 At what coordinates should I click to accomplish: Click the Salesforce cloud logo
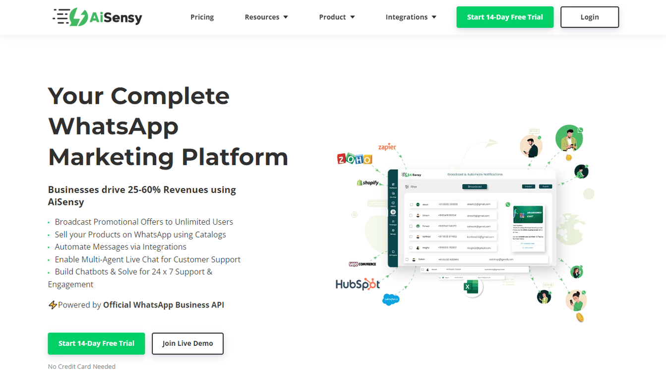[391, 299]
